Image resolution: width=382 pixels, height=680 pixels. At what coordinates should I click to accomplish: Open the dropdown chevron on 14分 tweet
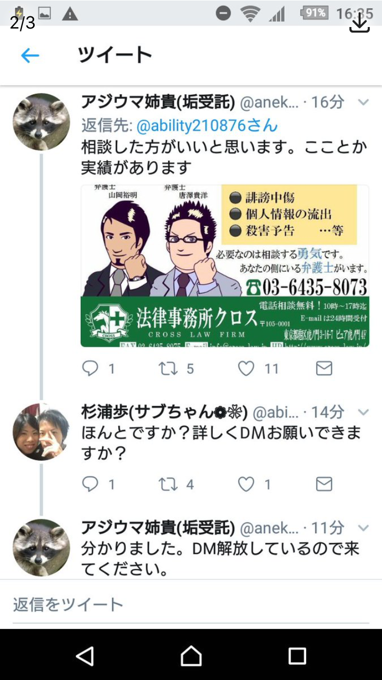(363, 412)
